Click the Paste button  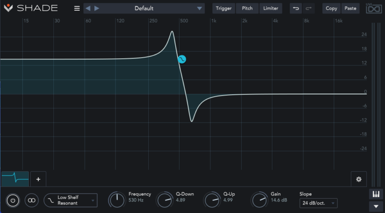tap(350, 8)
